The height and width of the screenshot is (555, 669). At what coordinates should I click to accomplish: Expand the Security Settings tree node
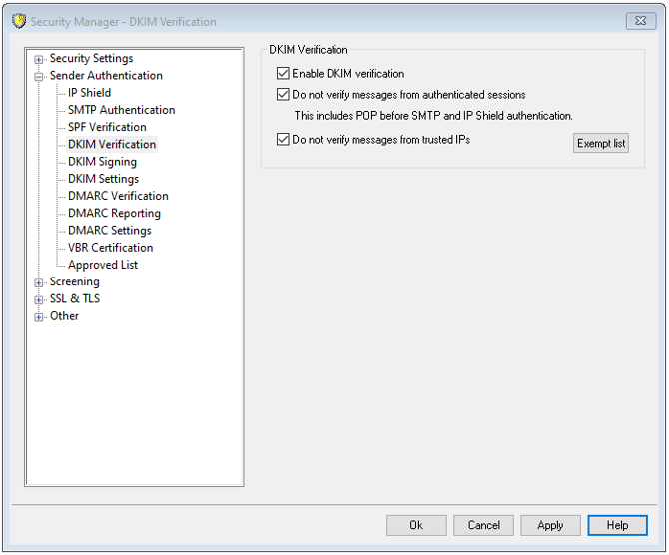point(40,59)
